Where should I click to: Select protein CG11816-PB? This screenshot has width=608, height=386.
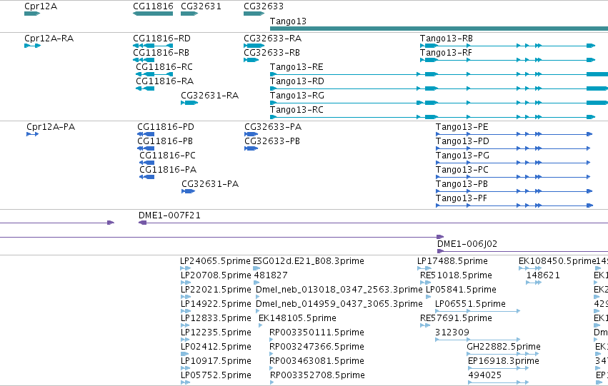[x=165, y=141]
